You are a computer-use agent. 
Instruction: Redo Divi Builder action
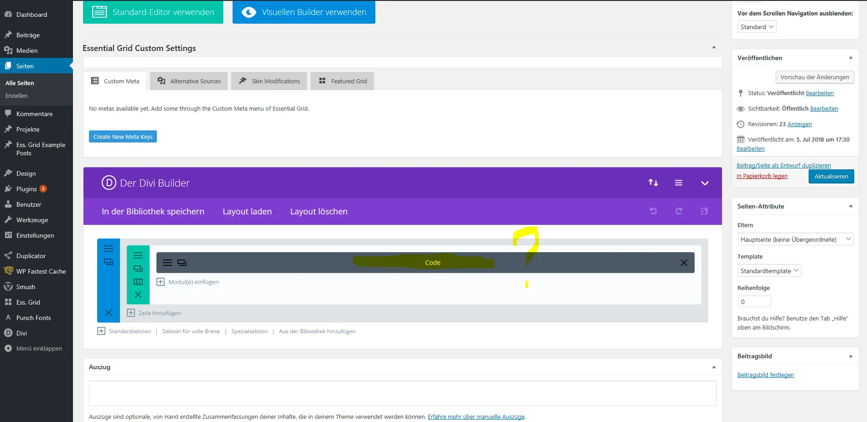click(x=679, y=211)
